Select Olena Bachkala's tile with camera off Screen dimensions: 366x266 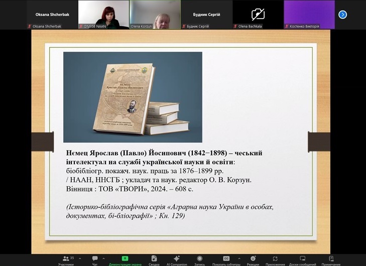pos(258,15)
